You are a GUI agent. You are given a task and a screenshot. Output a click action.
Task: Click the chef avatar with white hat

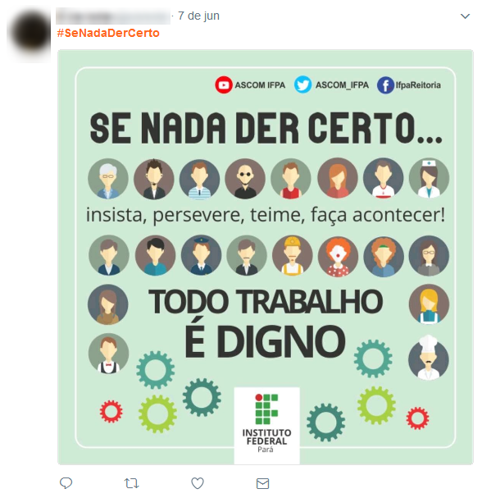(x=429, y=358)
